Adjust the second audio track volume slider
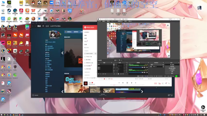The height and width of the screenshot is (116, 207). [136, 72]
